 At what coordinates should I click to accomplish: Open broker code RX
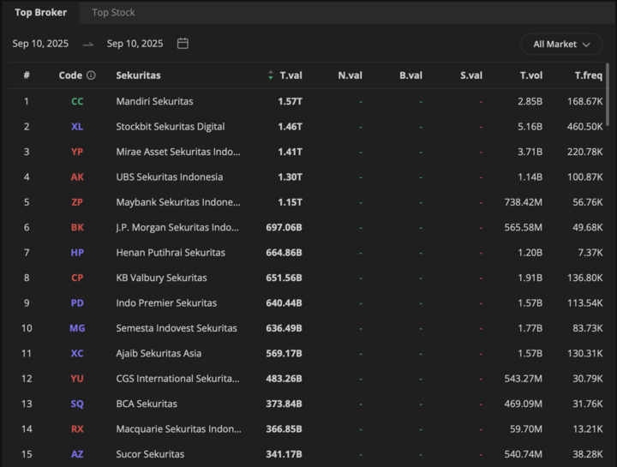[77, 428]
